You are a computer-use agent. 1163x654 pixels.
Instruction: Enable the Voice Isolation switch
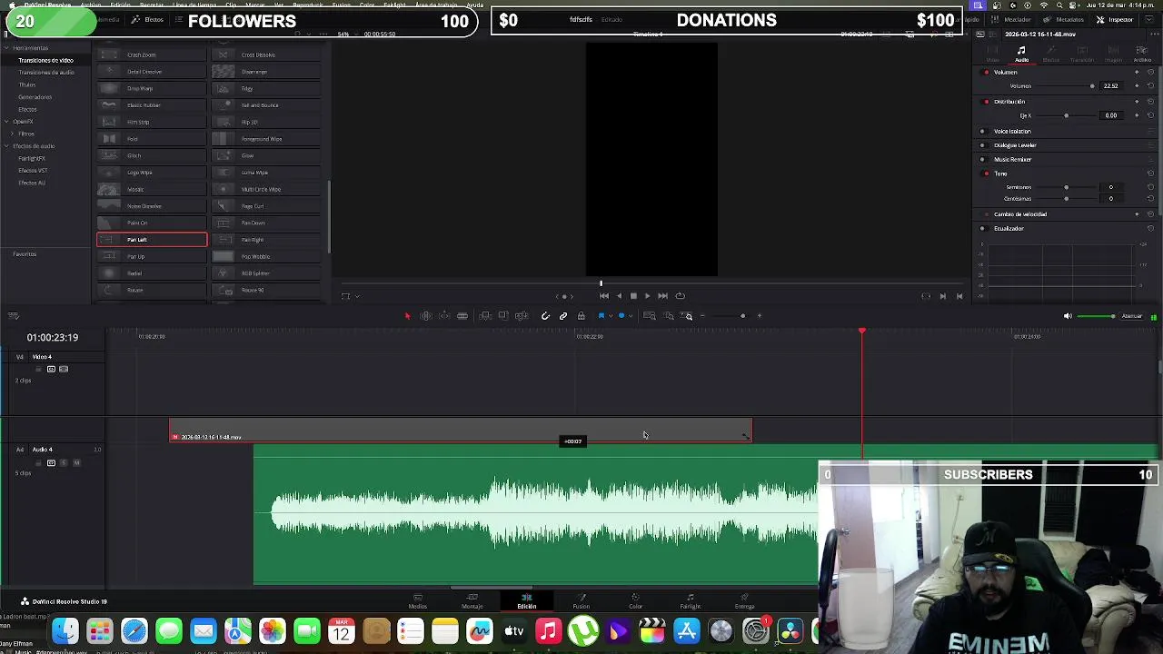(982, 132)
